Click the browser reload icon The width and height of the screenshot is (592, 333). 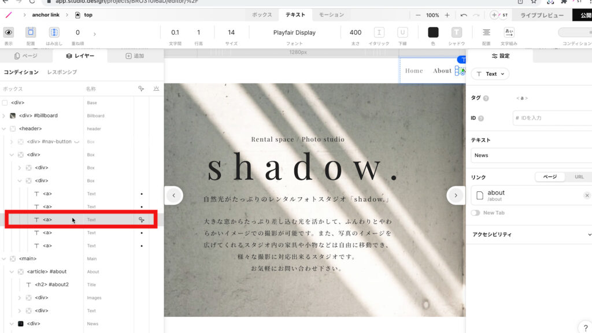pos(32,2)
